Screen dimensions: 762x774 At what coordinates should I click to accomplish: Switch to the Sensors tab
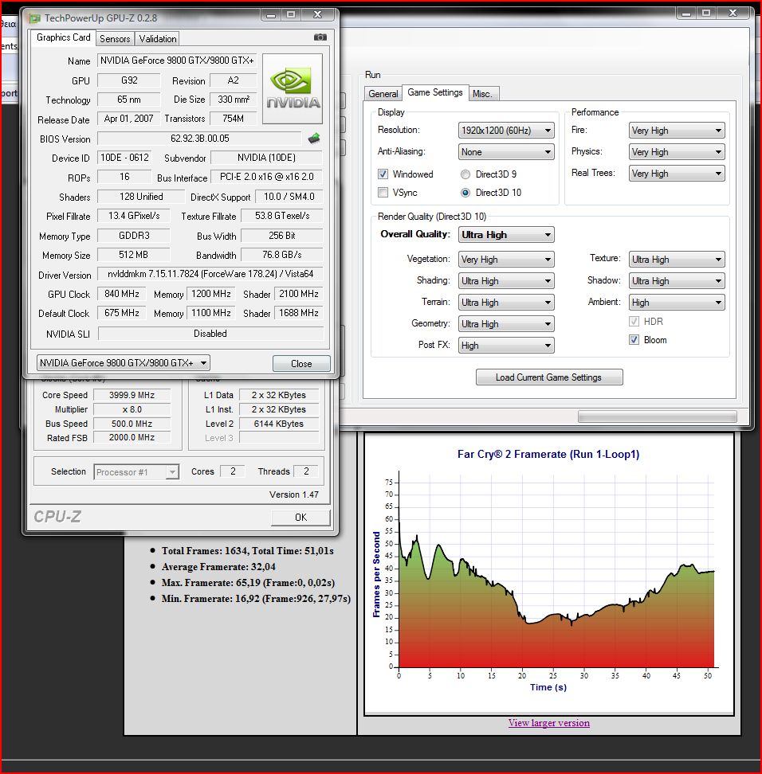(x=115, y=38)
